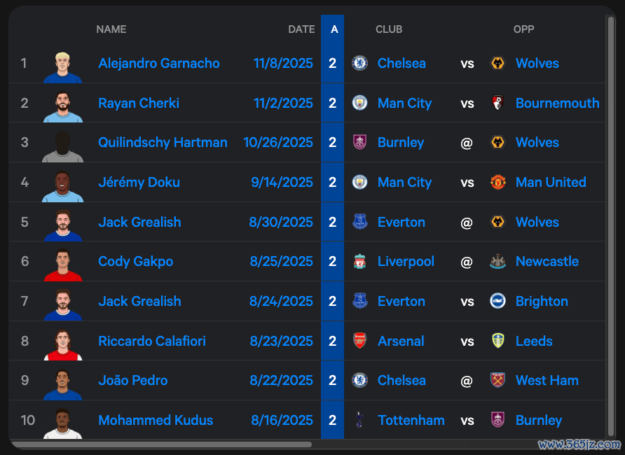Open the Wolves opponent link in Grealish's row
625x455 pixels.
(x=537, y=223)
